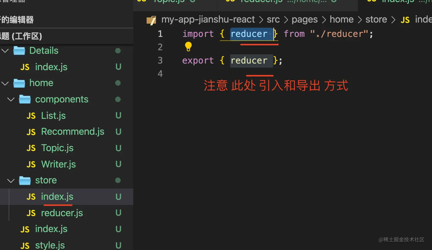432x250 pixels.
Task: Click the lightbulb quick-fix icon
Action: (188, 47)
